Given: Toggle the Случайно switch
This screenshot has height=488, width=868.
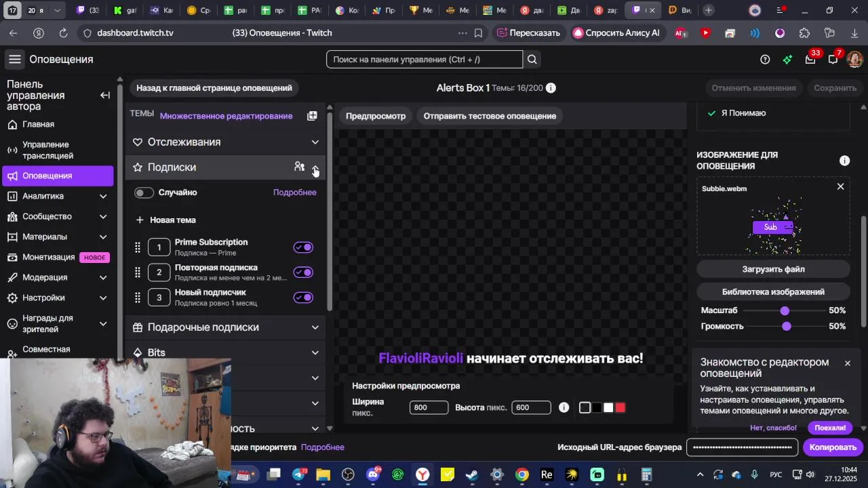Looking at the screenshot, I should pos(144,192).
